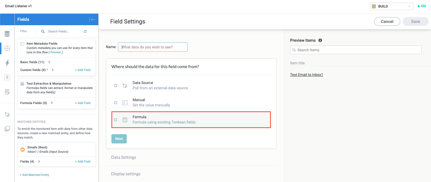
Task: Expand the Data Settings section
Action: coord(124,157)
